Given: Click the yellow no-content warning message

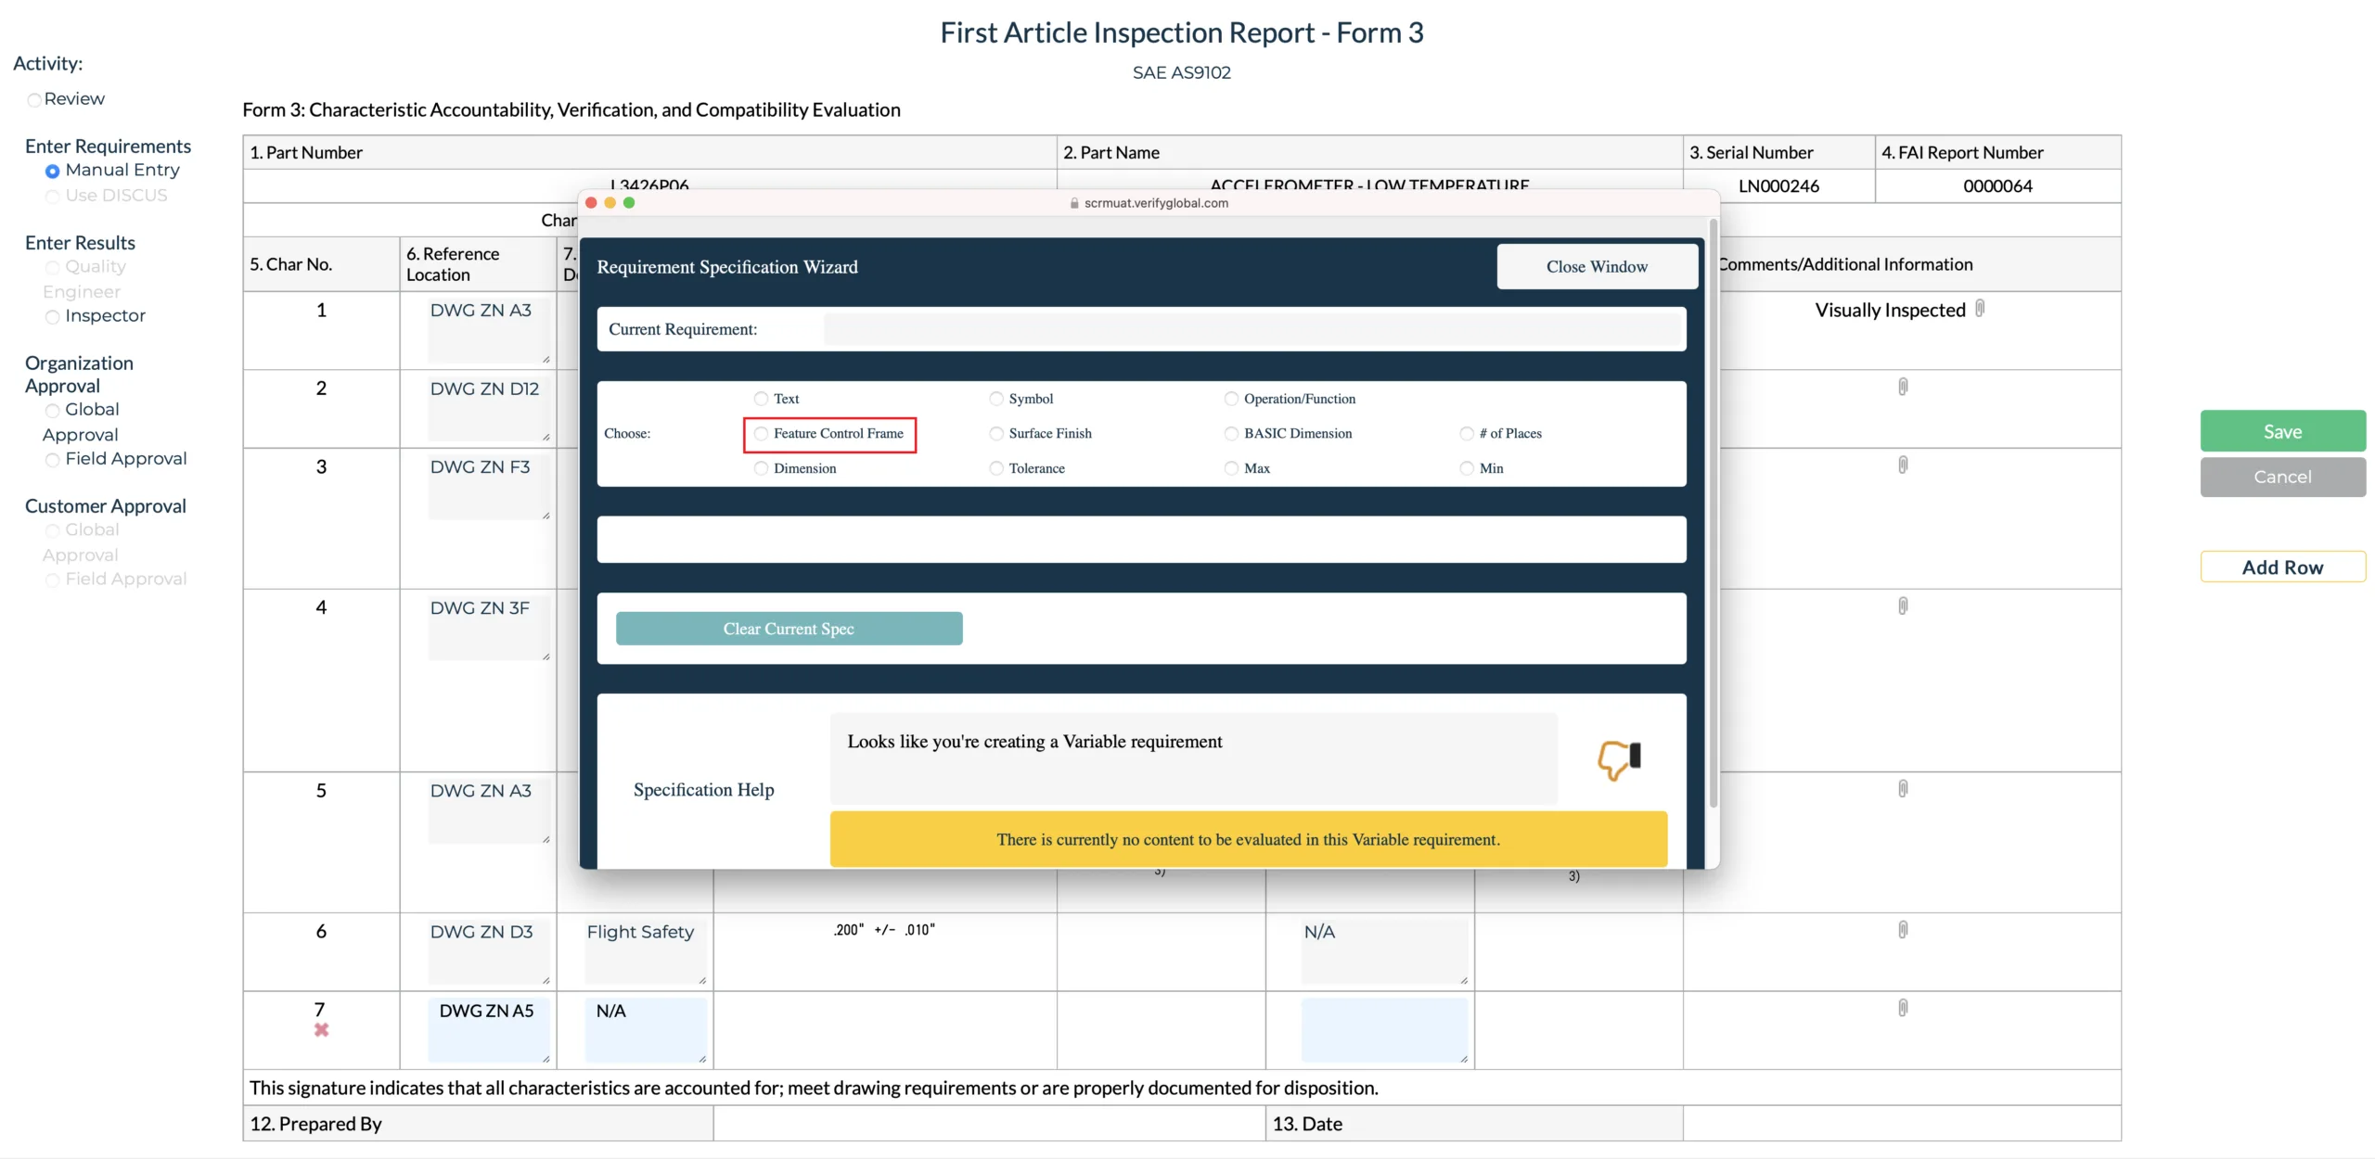Looking at the screenshot, I should coord(1249,839).
